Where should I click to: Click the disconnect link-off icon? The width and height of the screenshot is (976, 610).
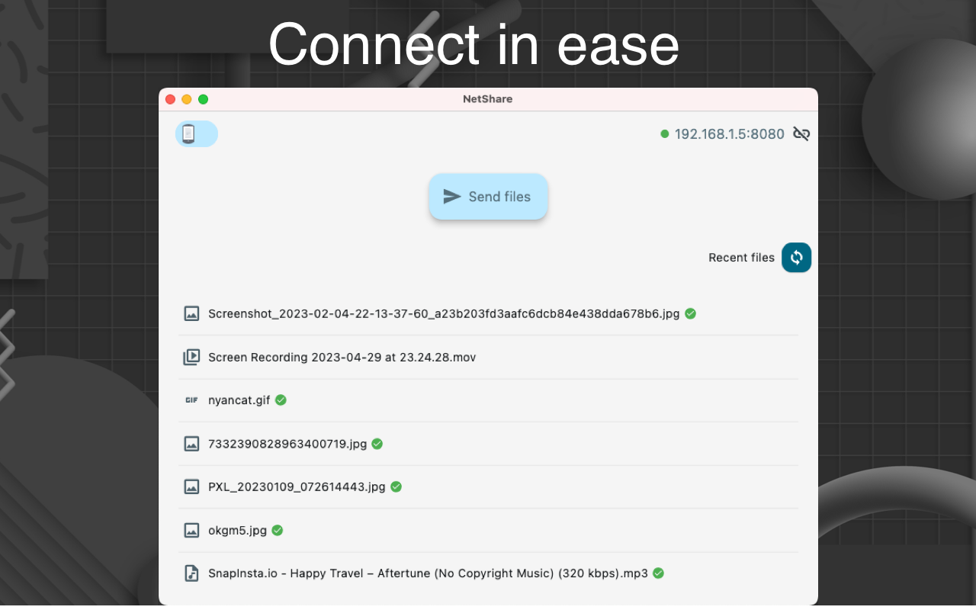(801, 134)
